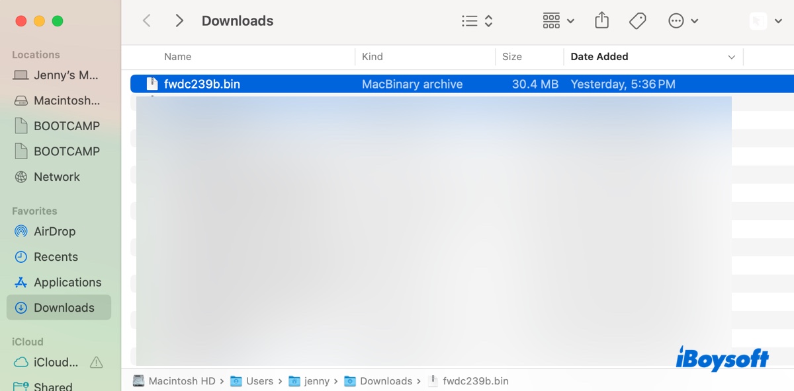Sort by the Size column header

pos(512,57)
